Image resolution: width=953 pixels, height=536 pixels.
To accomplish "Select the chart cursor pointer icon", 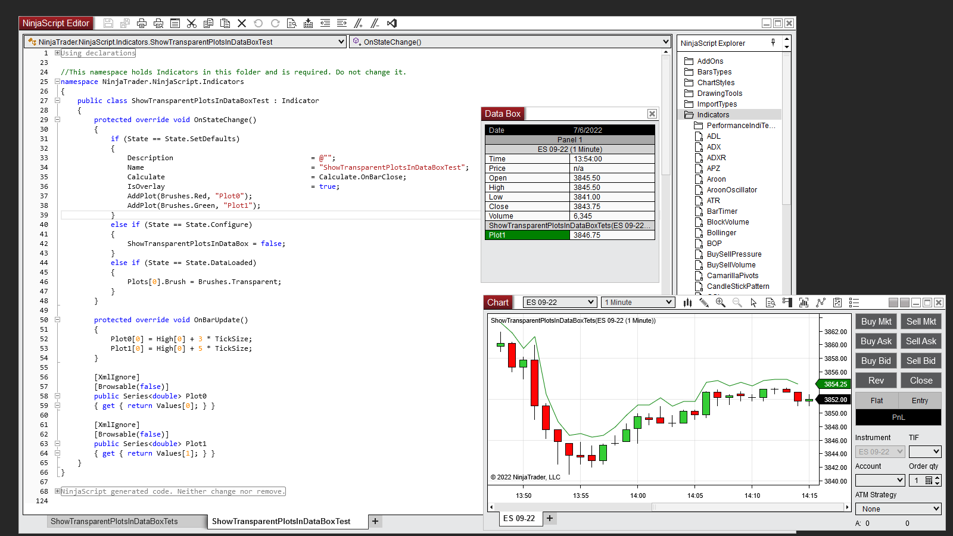I will [753, 303].
